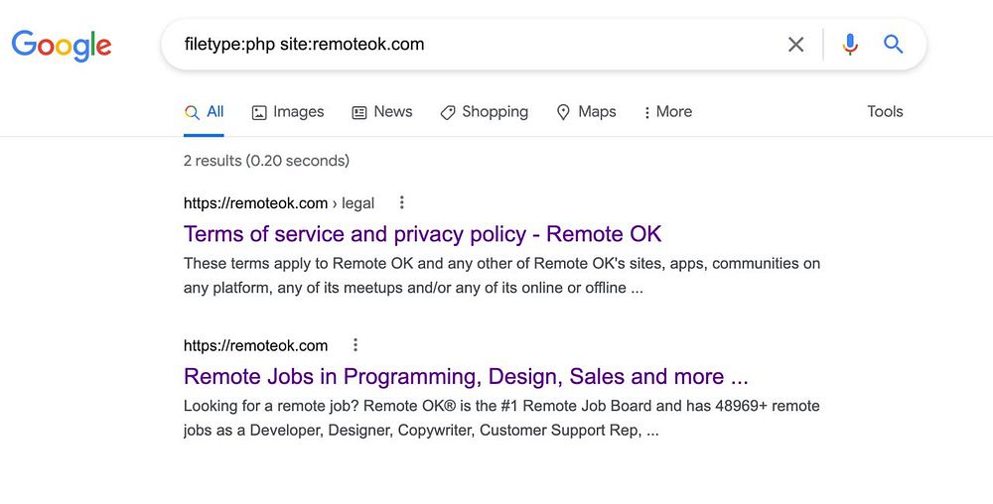Click the Images tab icon
This screenshot has height=504, width=993.
259,112
